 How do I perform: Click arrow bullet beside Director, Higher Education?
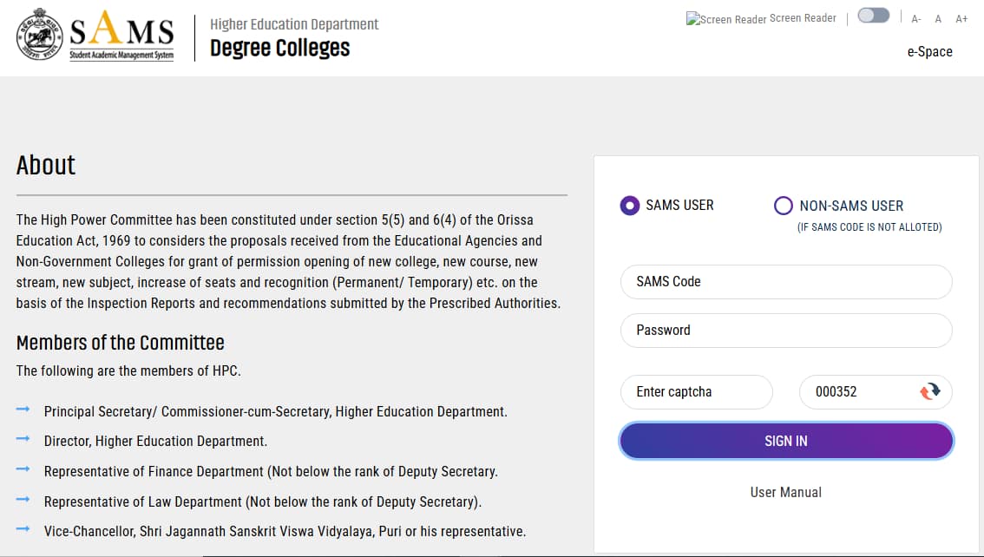[x=23, y=439]
